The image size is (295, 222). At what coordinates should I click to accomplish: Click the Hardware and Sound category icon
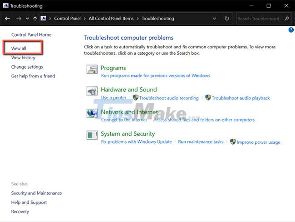tap(92, 91)
